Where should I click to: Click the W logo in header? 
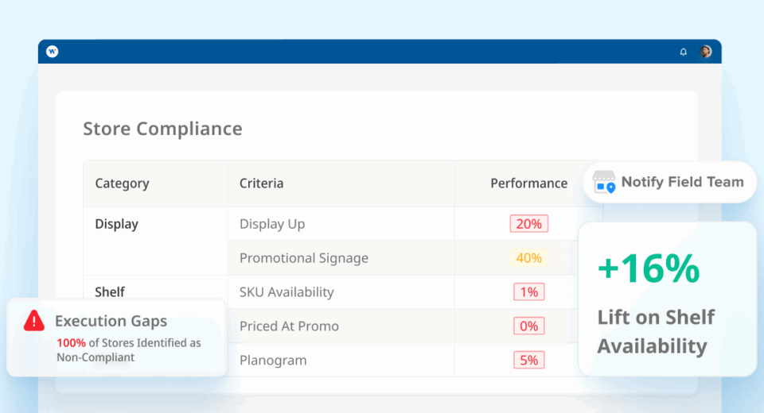[53, 51]
